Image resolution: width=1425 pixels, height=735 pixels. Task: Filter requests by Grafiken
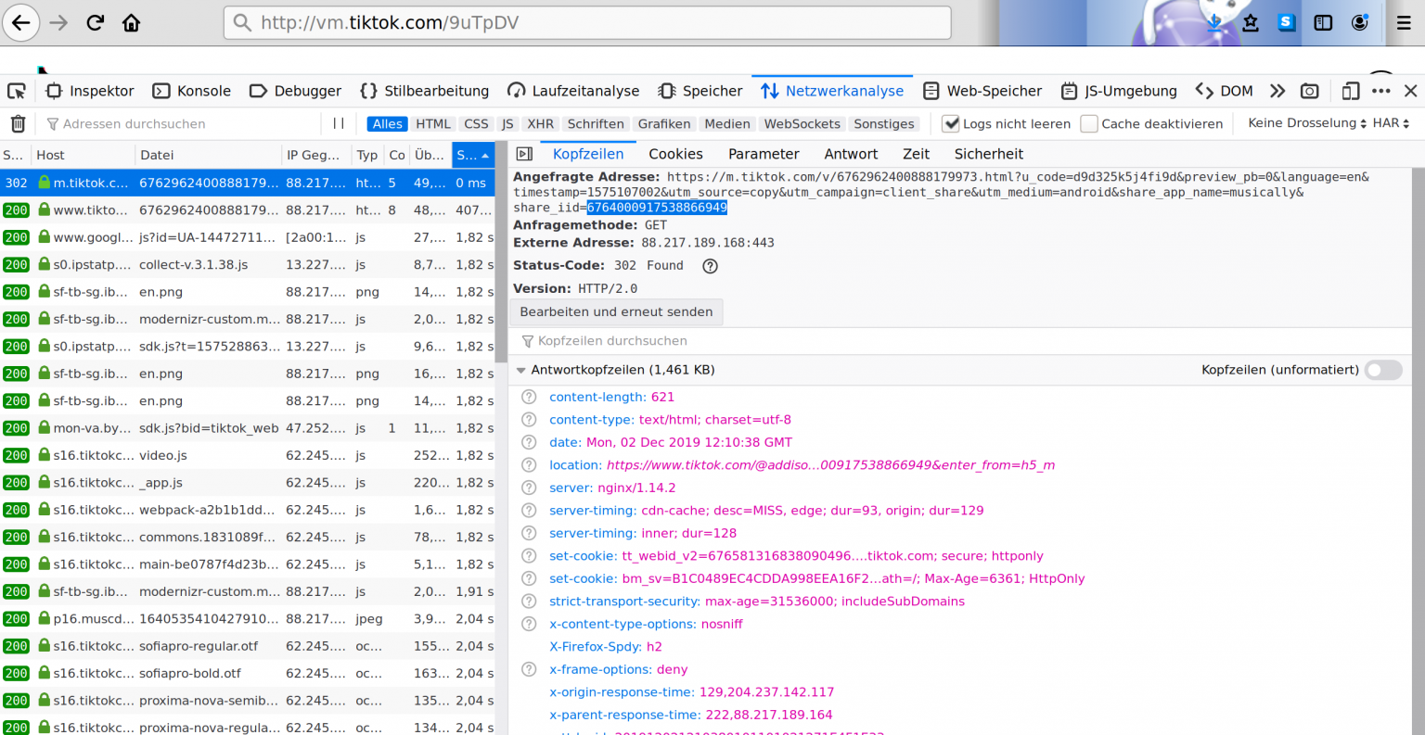point(664,124)
